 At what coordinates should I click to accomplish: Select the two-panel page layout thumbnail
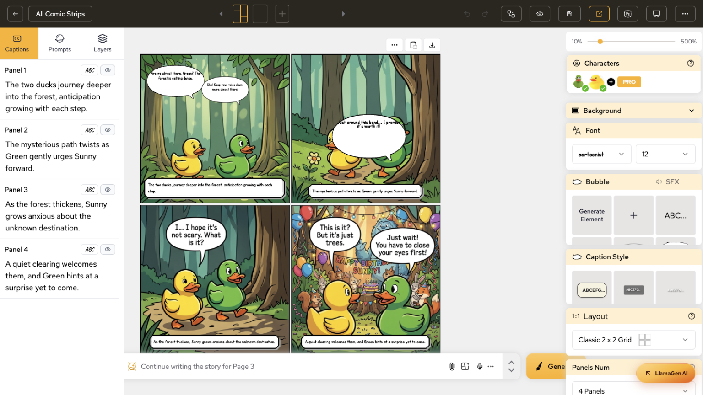point(240,14)
